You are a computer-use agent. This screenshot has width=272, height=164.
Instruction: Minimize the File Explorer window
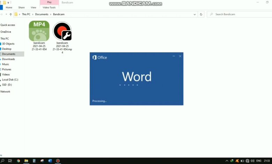point(258,2)
